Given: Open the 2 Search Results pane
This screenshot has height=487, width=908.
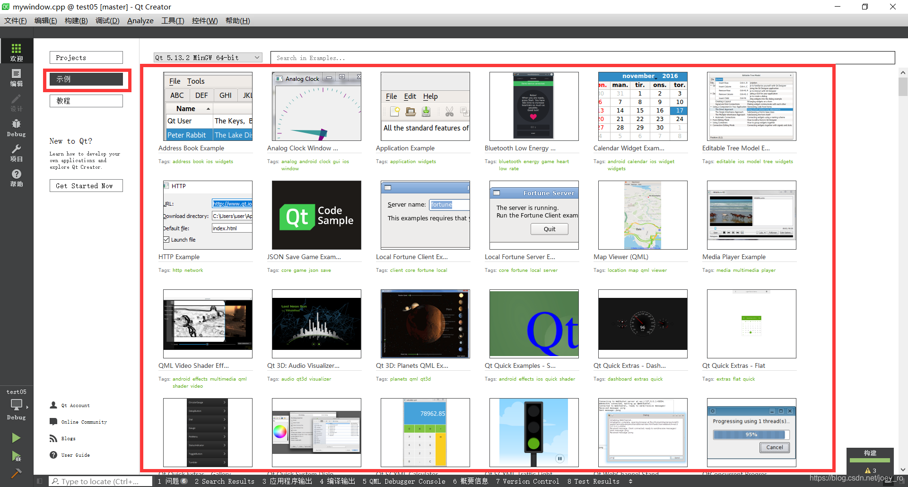Looking at the screenshot, I should pos(225,481).
